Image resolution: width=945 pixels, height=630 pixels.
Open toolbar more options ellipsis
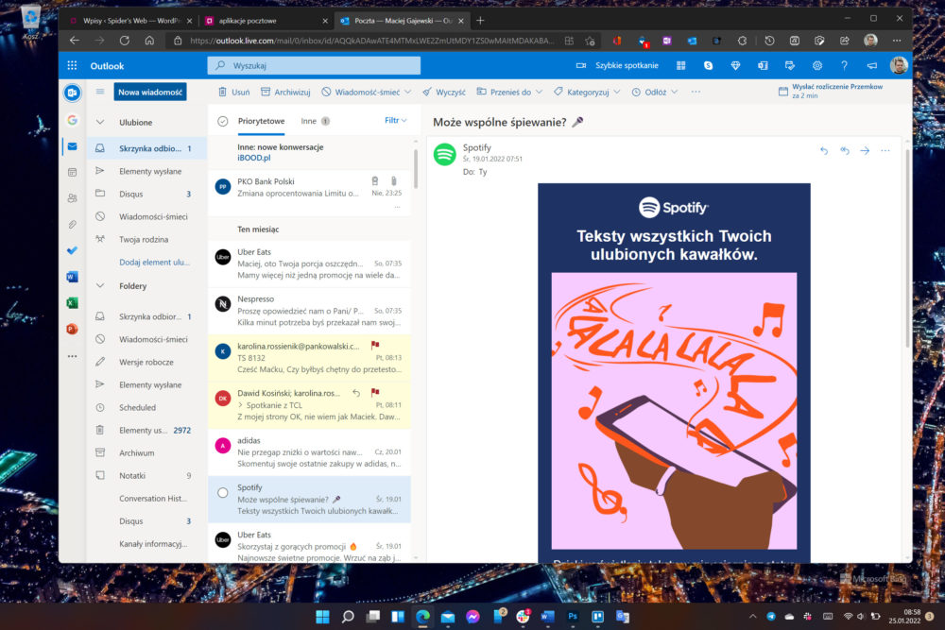point(696,93)
